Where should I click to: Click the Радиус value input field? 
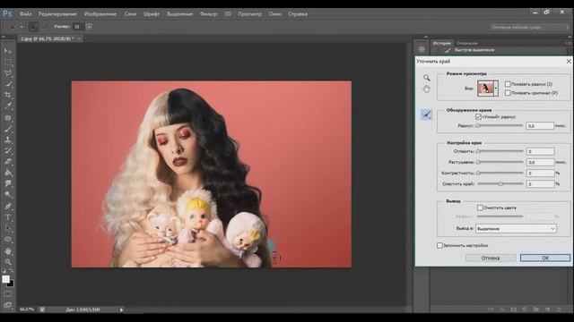click(540, 125)
